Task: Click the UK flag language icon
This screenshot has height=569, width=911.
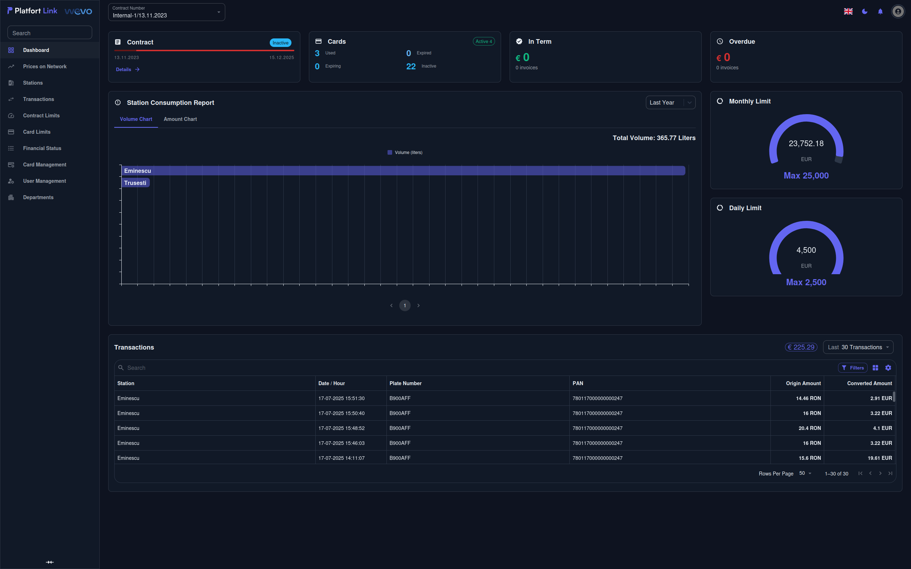Action: 848,12
